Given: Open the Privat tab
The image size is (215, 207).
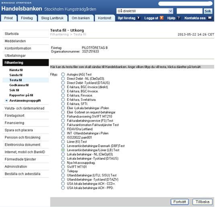Looking at the screenshot, I should [x=8, y=18].
